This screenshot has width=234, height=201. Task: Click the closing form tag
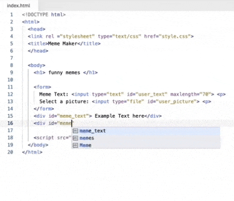(44, 109)
